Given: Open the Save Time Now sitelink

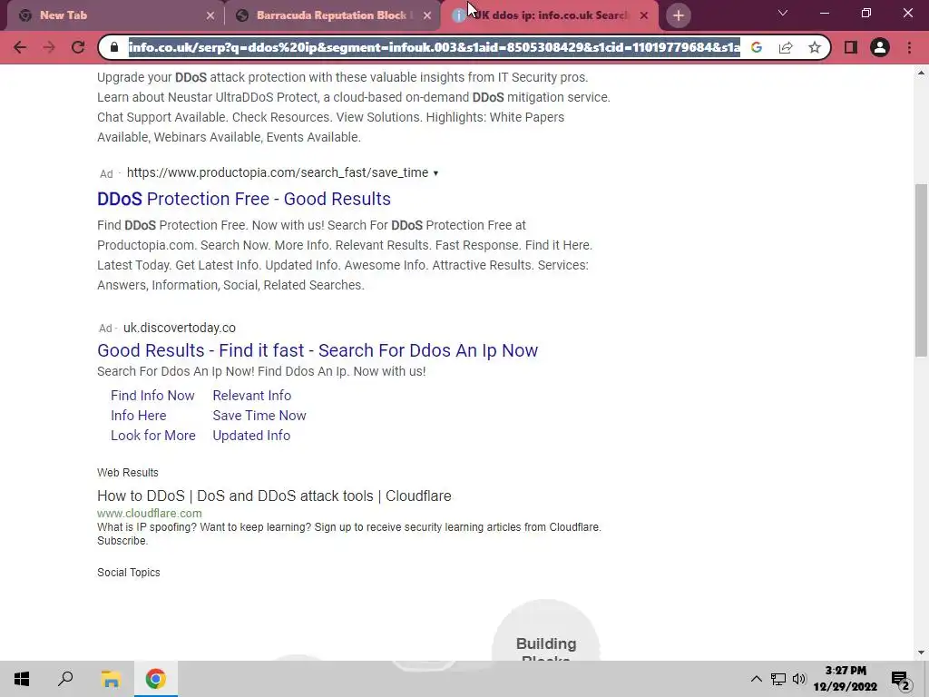Looking at the screenshot, I should point(259,416).
